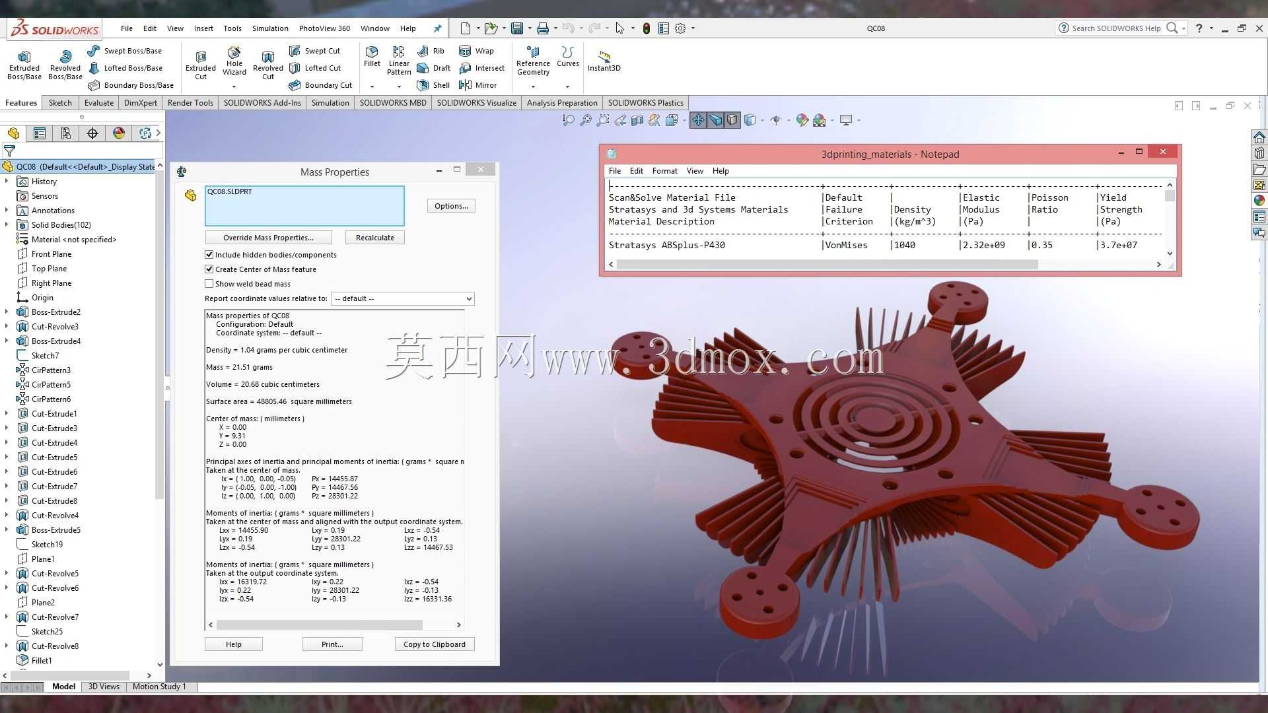Uncheck Include hidden bodies/components
Screen dimensions: 1268x713
pos(209,255)
